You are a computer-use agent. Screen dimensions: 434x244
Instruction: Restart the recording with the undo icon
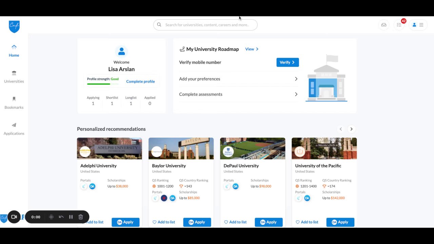tap(61, 217)
